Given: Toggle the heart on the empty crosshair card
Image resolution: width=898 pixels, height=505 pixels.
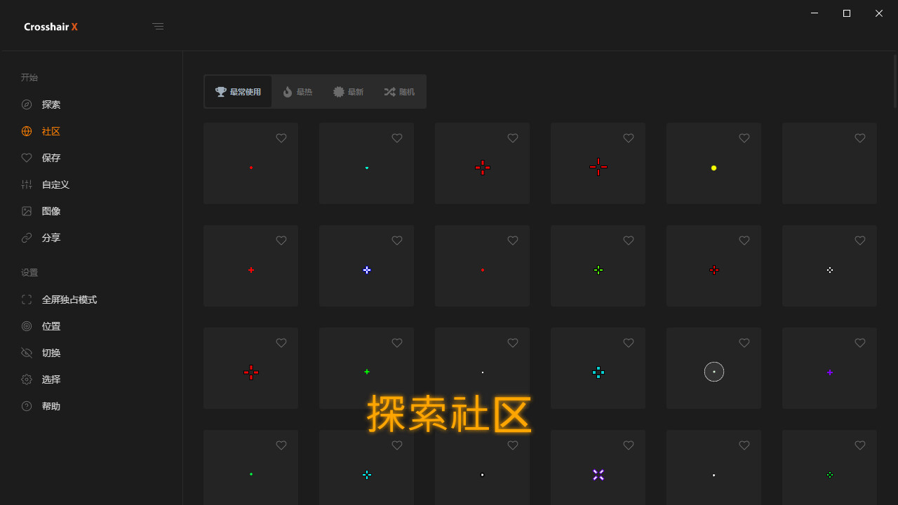Looking at the screenshot, I should coord(860,138).
